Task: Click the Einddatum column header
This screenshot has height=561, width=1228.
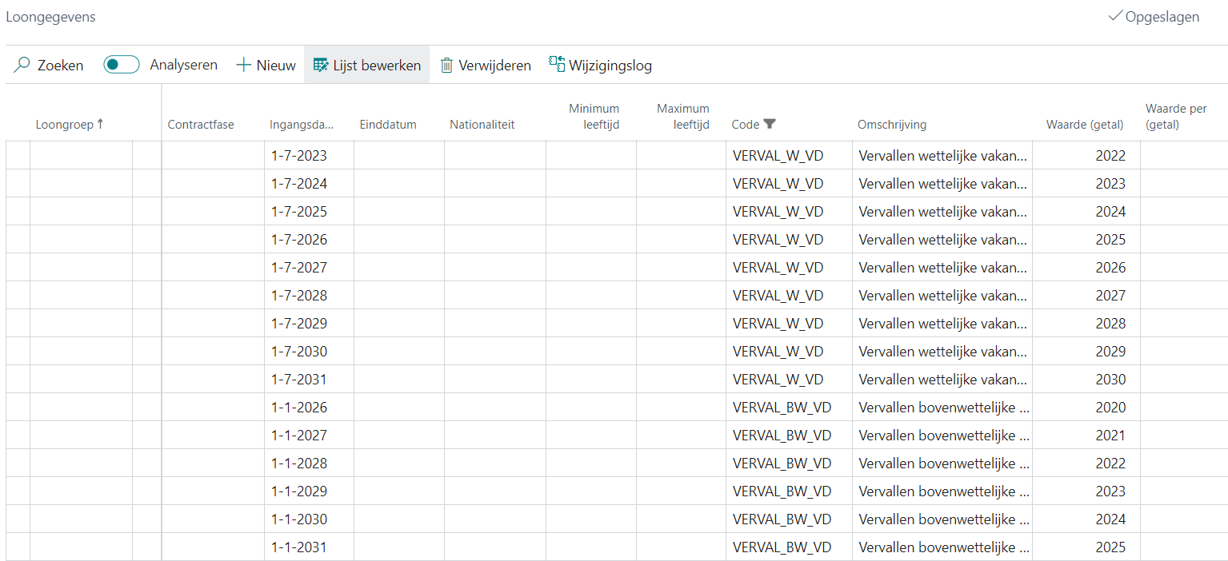Action: (388, 125)
